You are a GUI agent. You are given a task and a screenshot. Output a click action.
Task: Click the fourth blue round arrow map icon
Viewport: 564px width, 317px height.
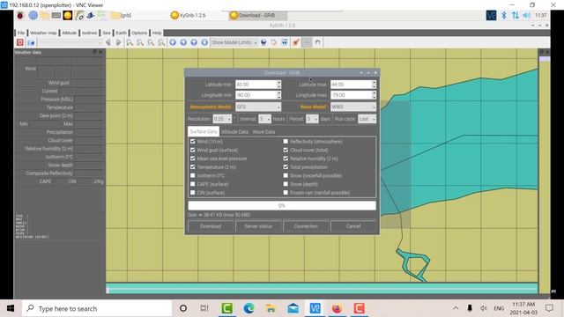[x=204, y=42]
